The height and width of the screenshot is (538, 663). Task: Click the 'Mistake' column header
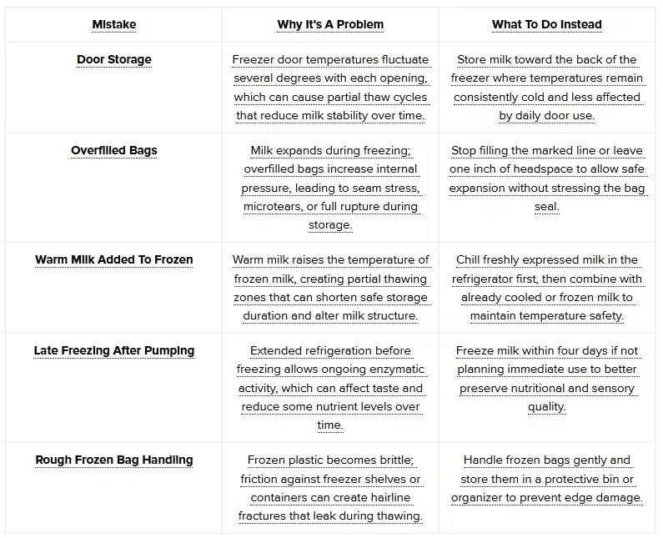[x=113, y=24]
